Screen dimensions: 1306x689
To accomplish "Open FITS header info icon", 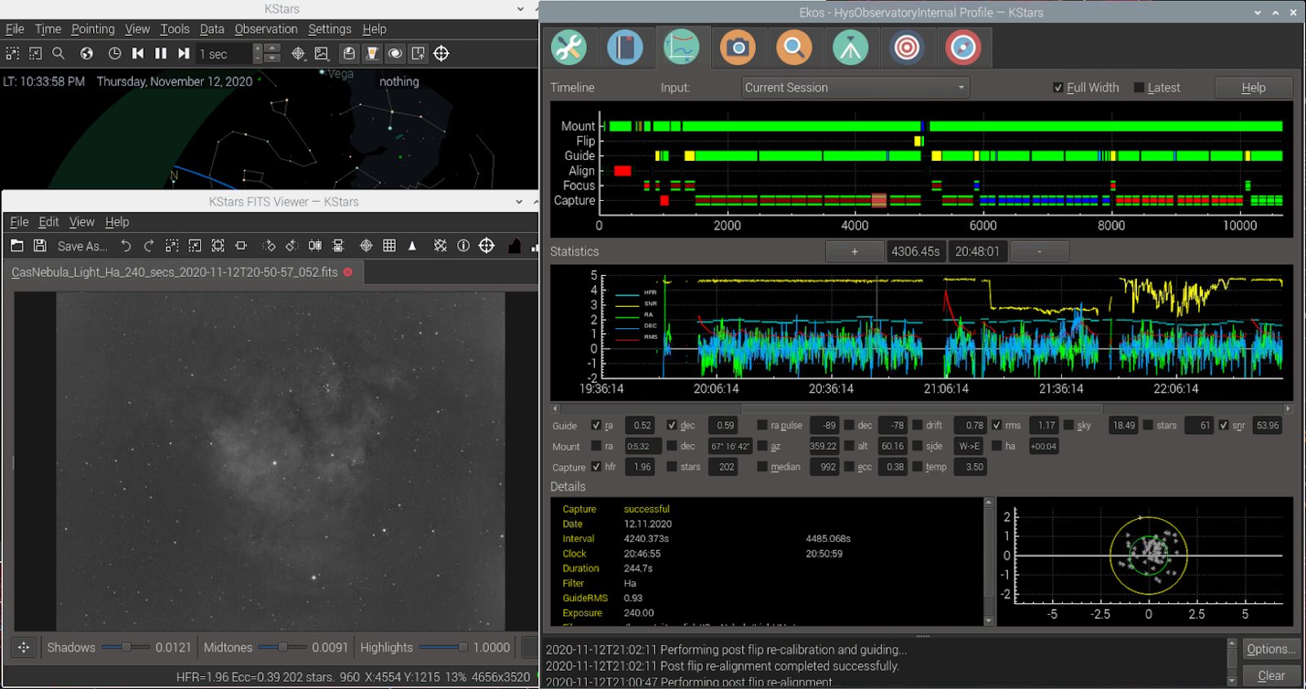I will click(x=464, y=246).
